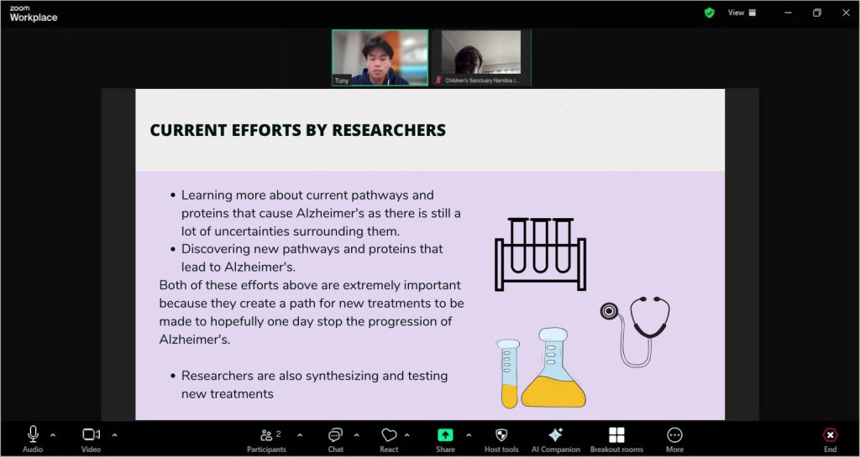Close the Zoom window

(x=846, y=13)
